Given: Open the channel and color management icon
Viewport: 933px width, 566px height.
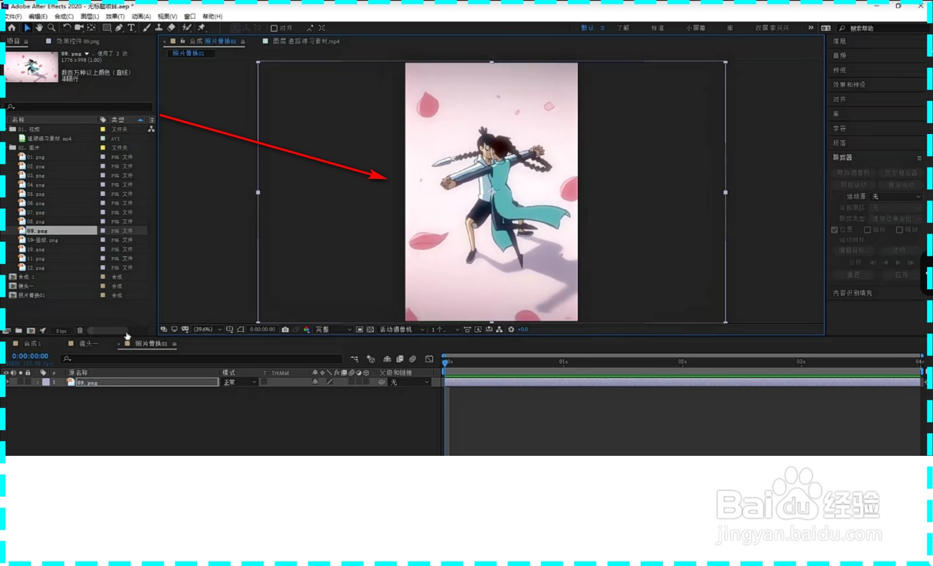Looking at the screenshot, I should point(307,329).
